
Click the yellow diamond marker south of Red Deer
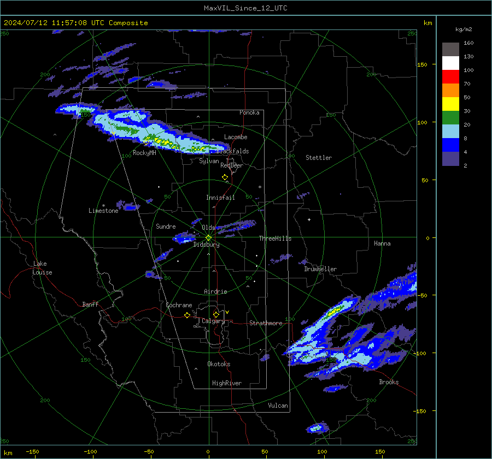(x=225, y=177)
